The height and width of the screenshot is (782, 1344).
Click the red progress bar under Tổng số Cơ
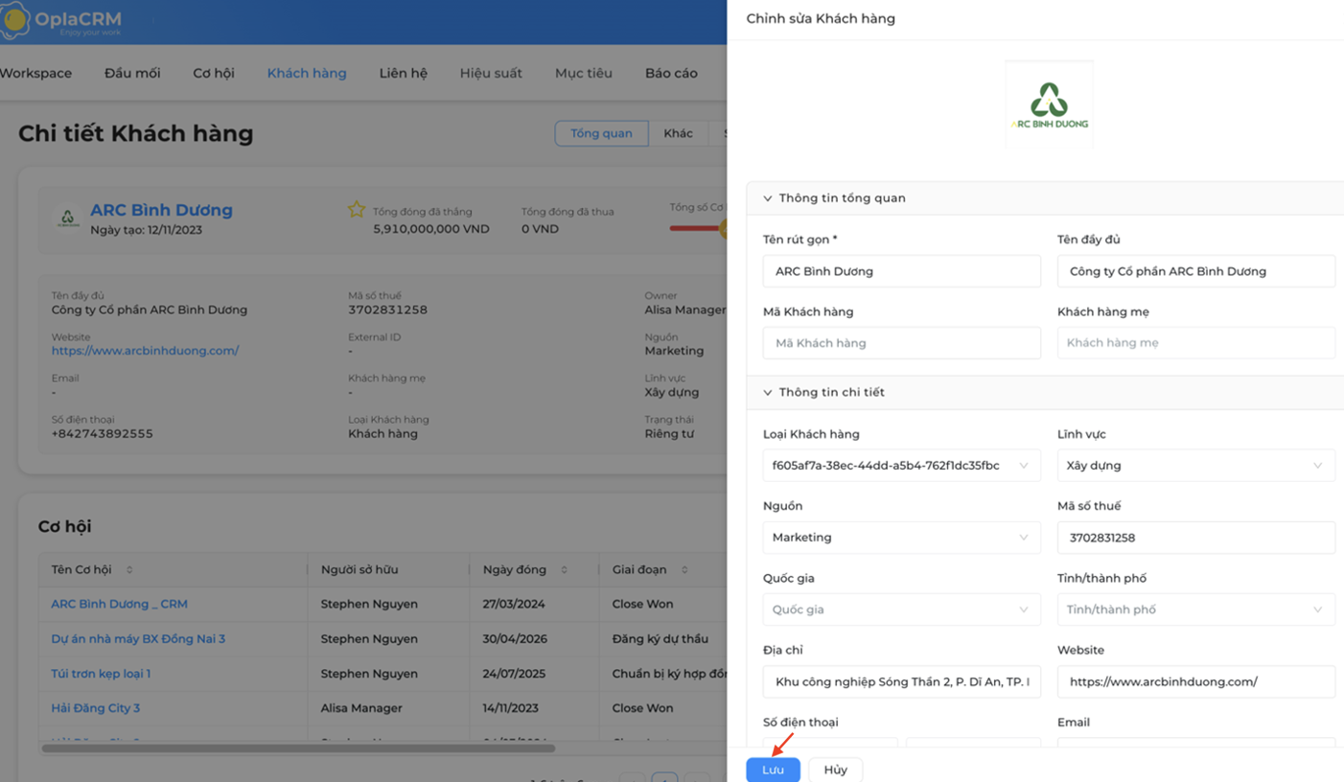point(697,228)
